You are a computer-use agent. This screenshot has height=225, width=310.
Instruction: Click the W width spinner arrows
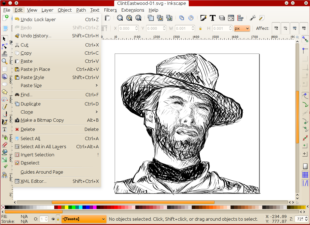click(x=193, y=28)
